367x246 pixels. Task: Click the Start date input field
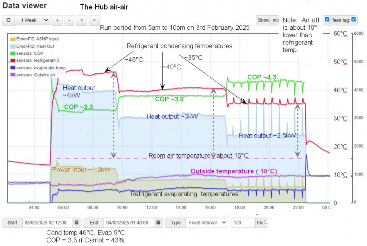pyautogui.click(x=47, y=222)
